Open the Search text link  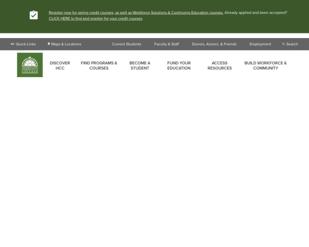pyautogui.click(x=292, y=44)
